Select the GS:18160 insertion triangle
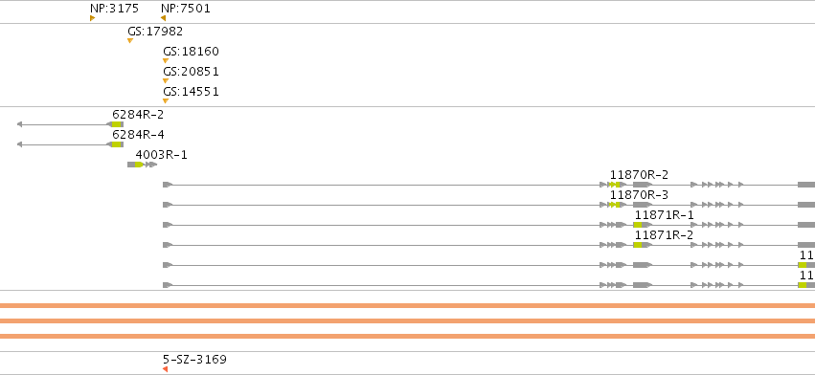Image resolution: width=815 pixels, height=375 pixels. pos(166,61)
